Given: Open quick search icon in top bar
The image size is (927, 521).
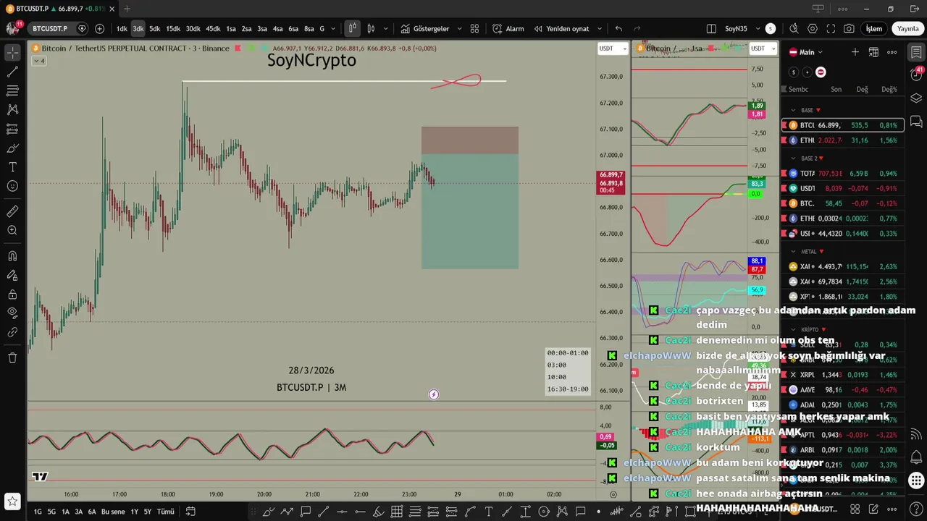Looking at the screenshot, I should [794, 29].
